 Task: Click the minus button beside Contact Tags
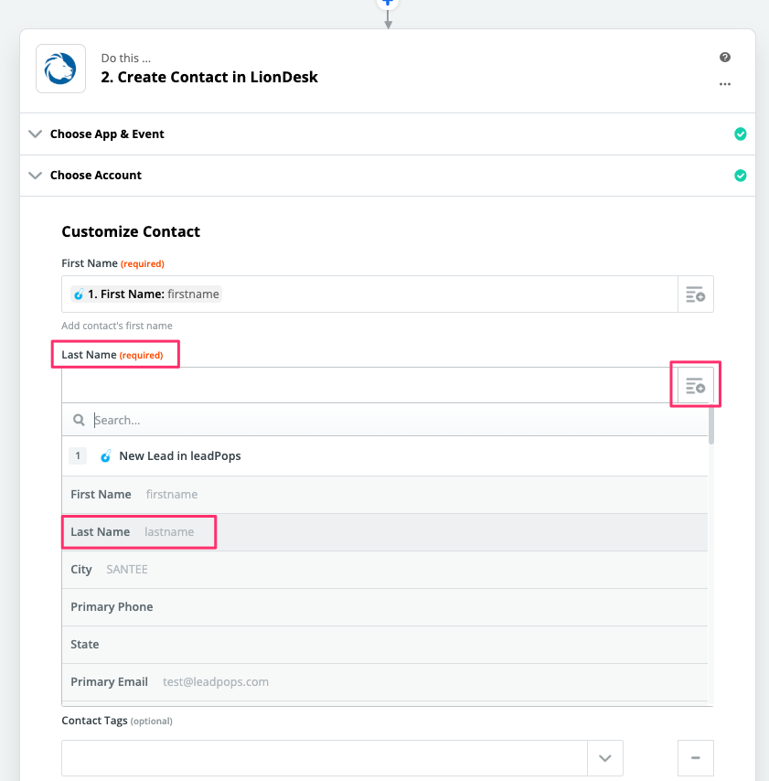click(x=695, y=758)
